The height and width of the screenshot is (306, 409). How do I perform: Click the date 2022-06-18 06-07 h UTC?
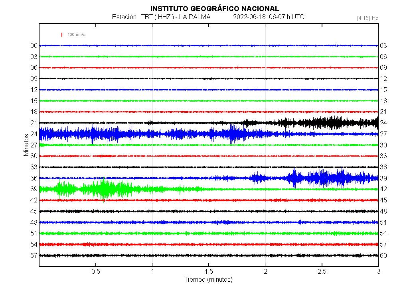tap(268, 17)
